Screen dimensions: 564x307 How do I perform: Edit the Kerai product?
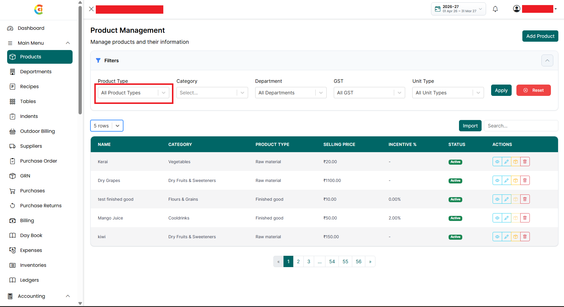[x=506, y=162]
